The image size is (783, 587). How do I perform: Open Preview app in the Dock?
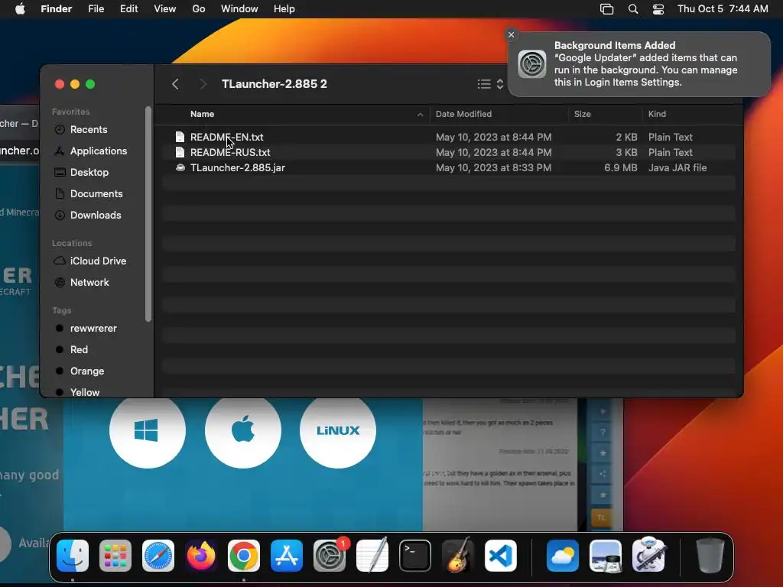[x=606, y=556]
